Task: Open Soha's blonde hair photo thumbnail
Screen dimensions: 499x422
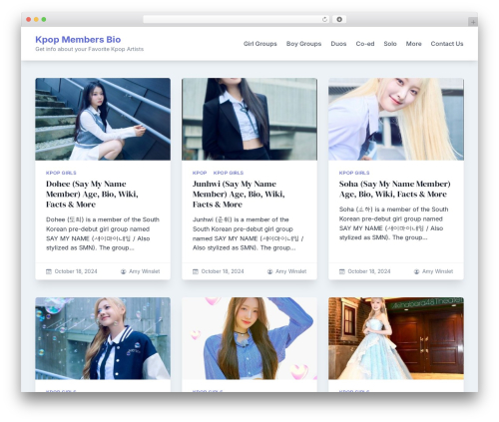Action: tap(396, 119)
